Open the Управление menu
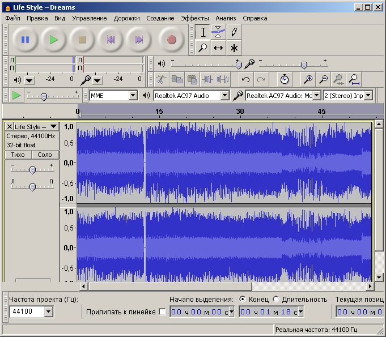 coord(90,18)
